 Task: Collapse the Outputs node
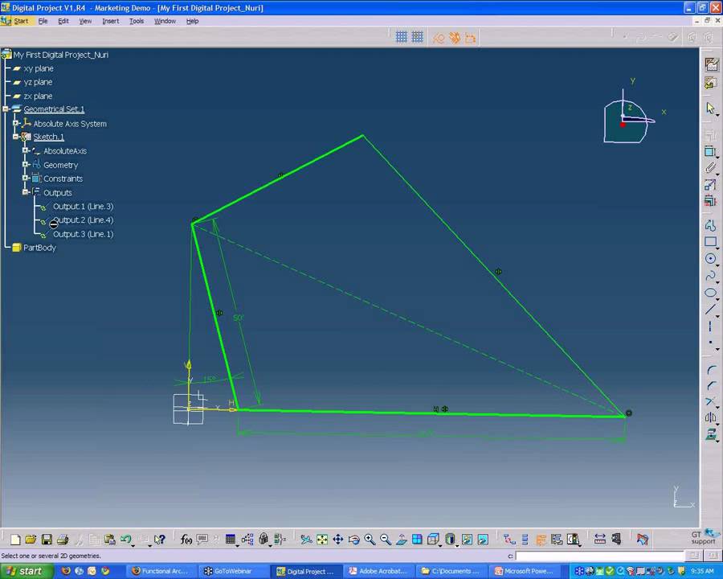click(x=26, y=192)
